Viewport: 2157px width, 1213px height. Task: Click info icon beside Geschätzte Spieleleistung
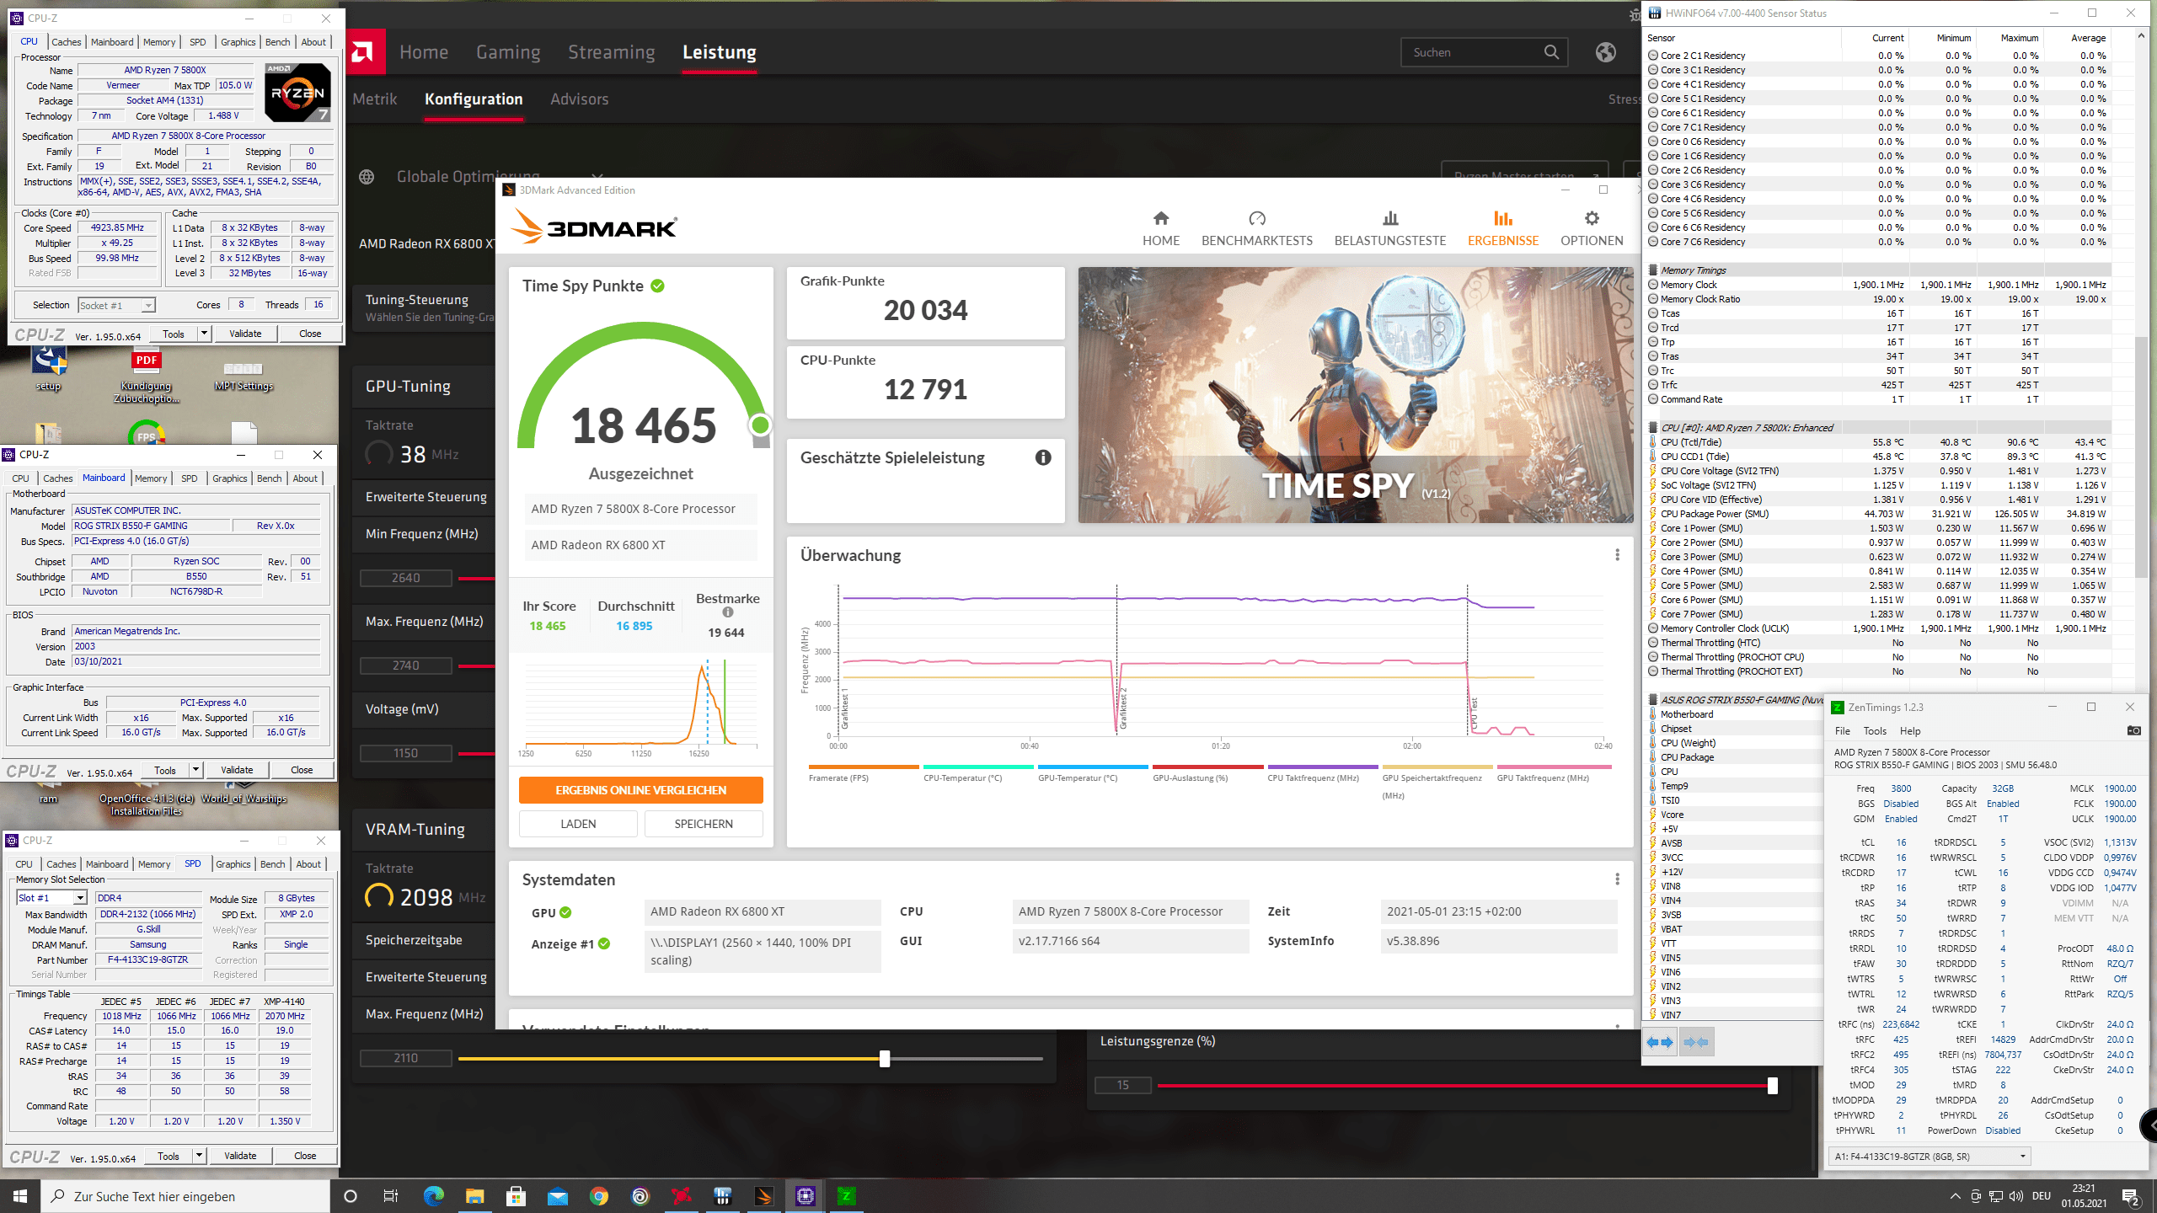pyautogui.click(x=1043, y=457)
